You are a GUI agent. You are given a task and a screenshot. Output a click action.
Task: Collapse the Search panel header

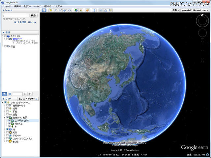(3, 10)
